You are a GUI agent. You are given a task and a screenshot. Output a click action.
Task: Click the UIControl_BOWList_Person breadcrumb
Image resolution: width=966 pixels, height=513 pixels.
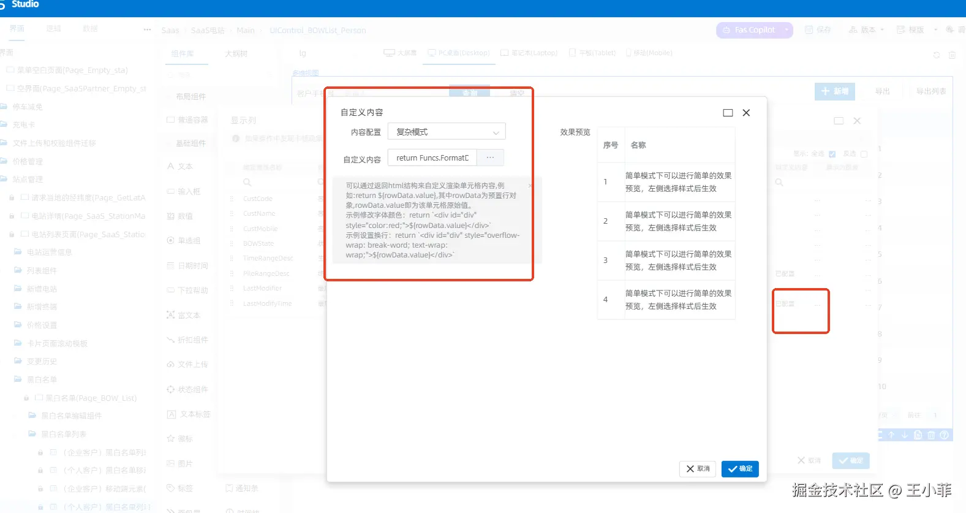pos(317,30)
